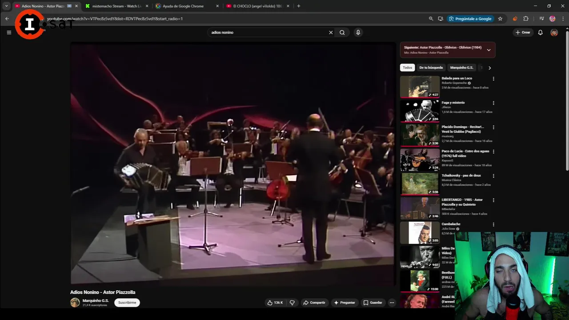Viewport: 569px width, 320px height.
Task: Switch to the mistemacho Stream tab
Action: click(x=117, y=6)
